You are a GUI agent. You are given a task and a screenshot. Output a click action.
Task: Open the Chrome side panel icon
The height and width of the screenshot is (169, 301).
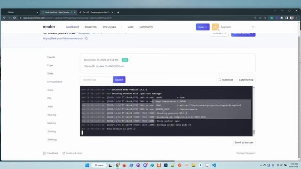click(286, 18)
